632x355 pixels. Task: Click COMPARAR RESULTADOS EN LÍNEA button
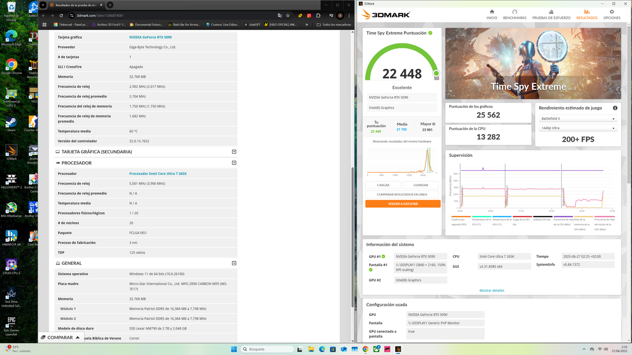(402, 194)
